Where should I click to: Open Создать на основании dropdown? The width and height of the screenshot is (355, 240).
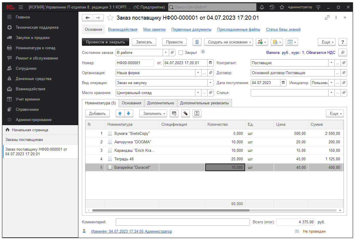228,42
